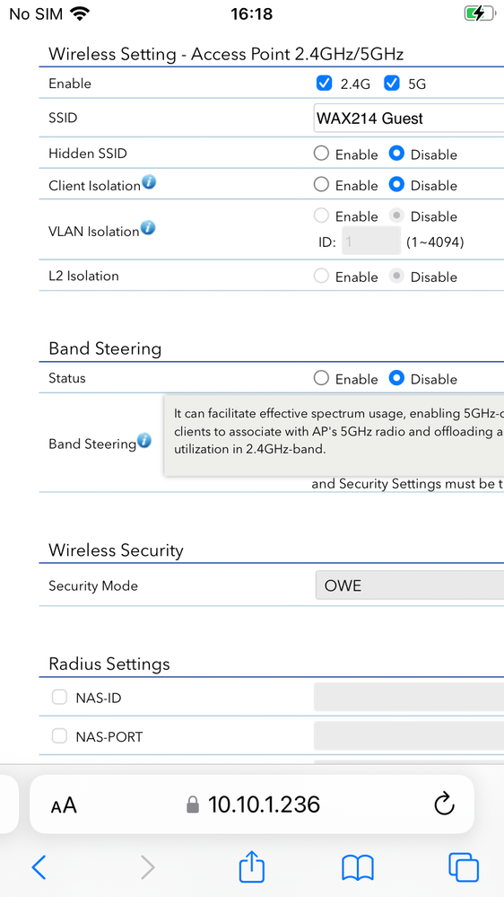The height and width of the screenshot is (897, 504).
Task: Reload the page in Safari
Action: coord(444,804)
